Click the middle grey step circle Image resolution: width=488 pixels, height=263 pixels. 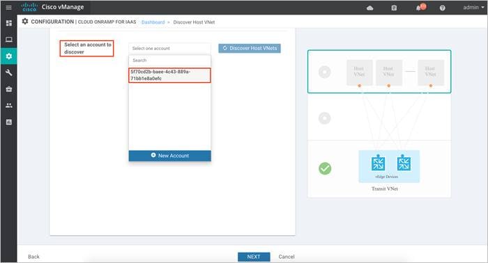point(325,118)
